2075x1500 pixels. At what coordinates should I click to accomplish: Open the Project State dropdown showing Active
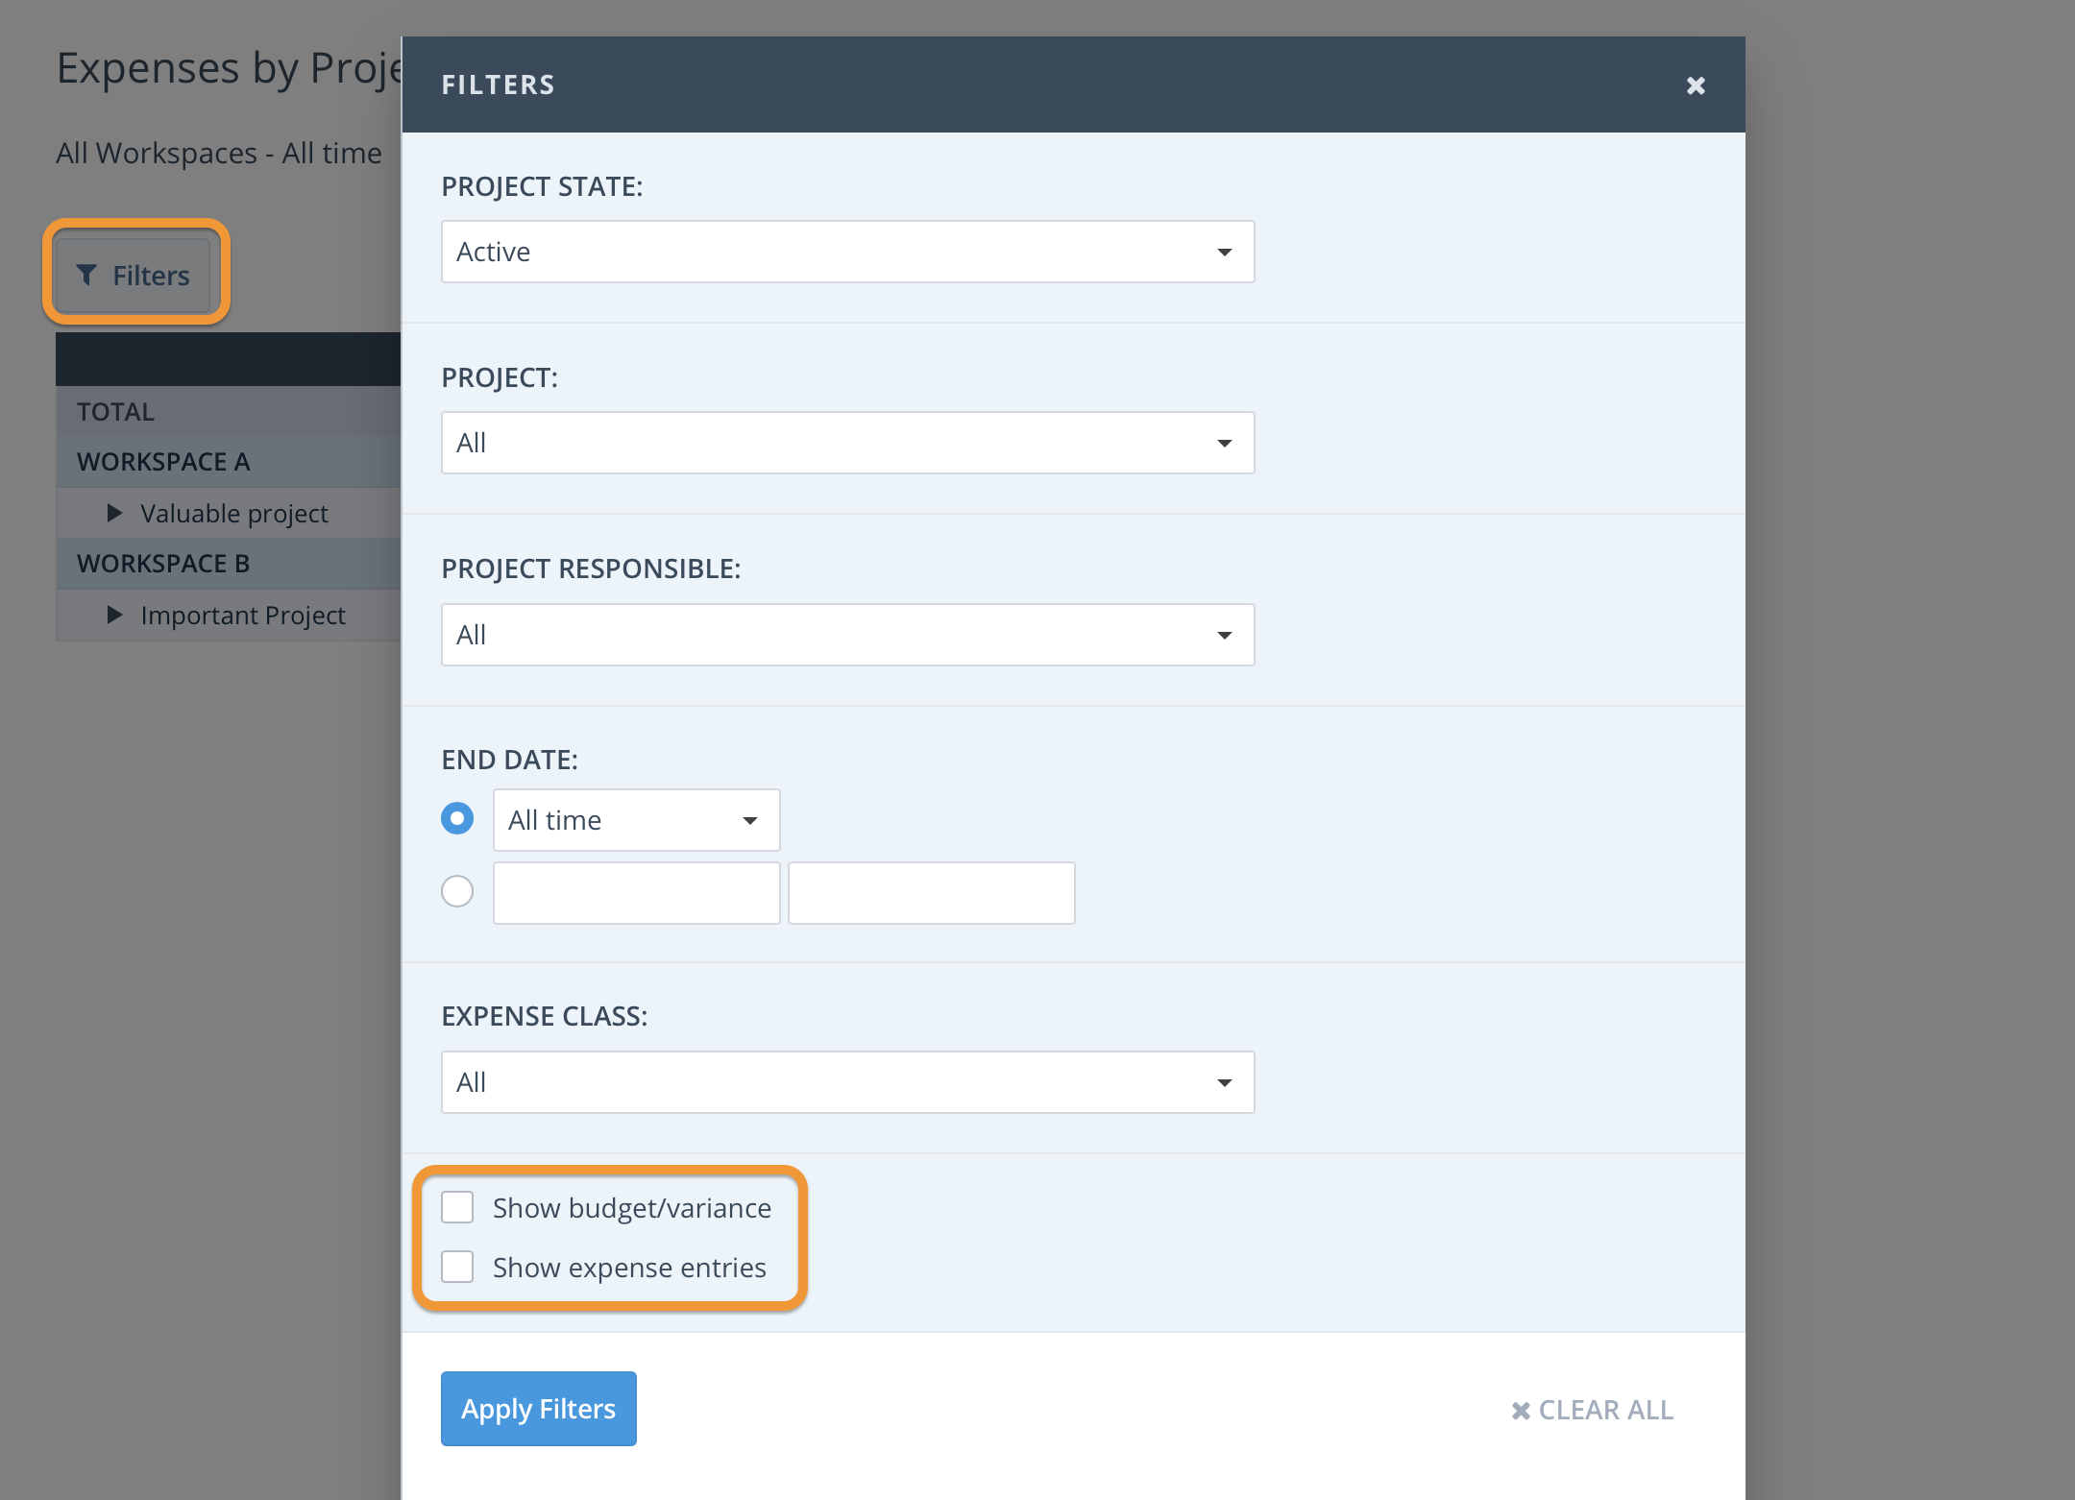click(846, 252)
